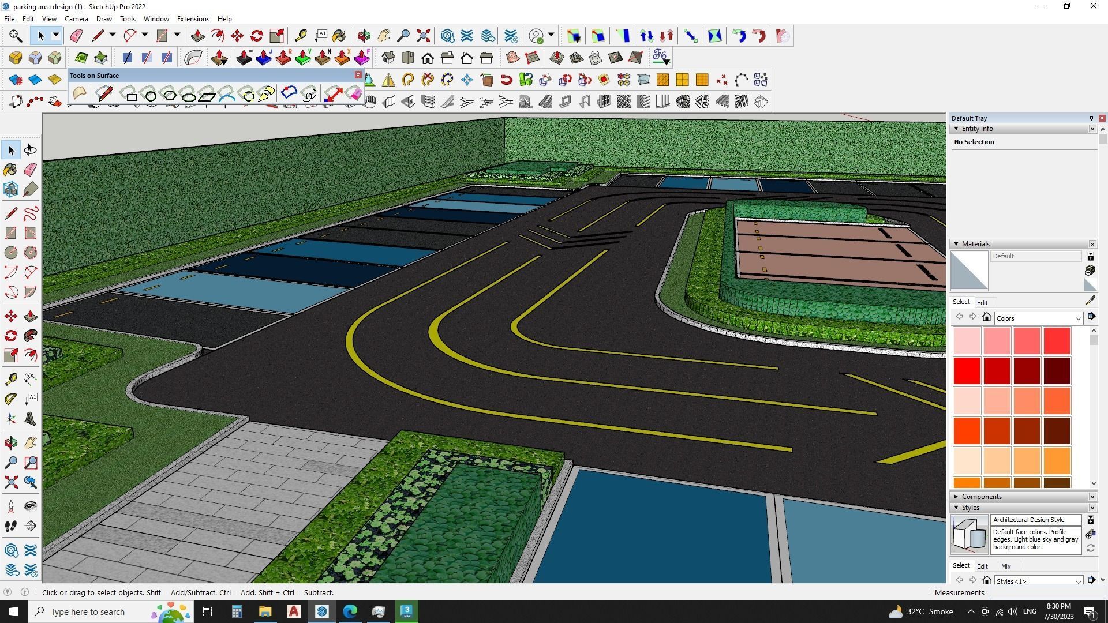Viewport: 1108px width, 623px height.
Task: Open the Window menu
Action: (x=156, y=19)
